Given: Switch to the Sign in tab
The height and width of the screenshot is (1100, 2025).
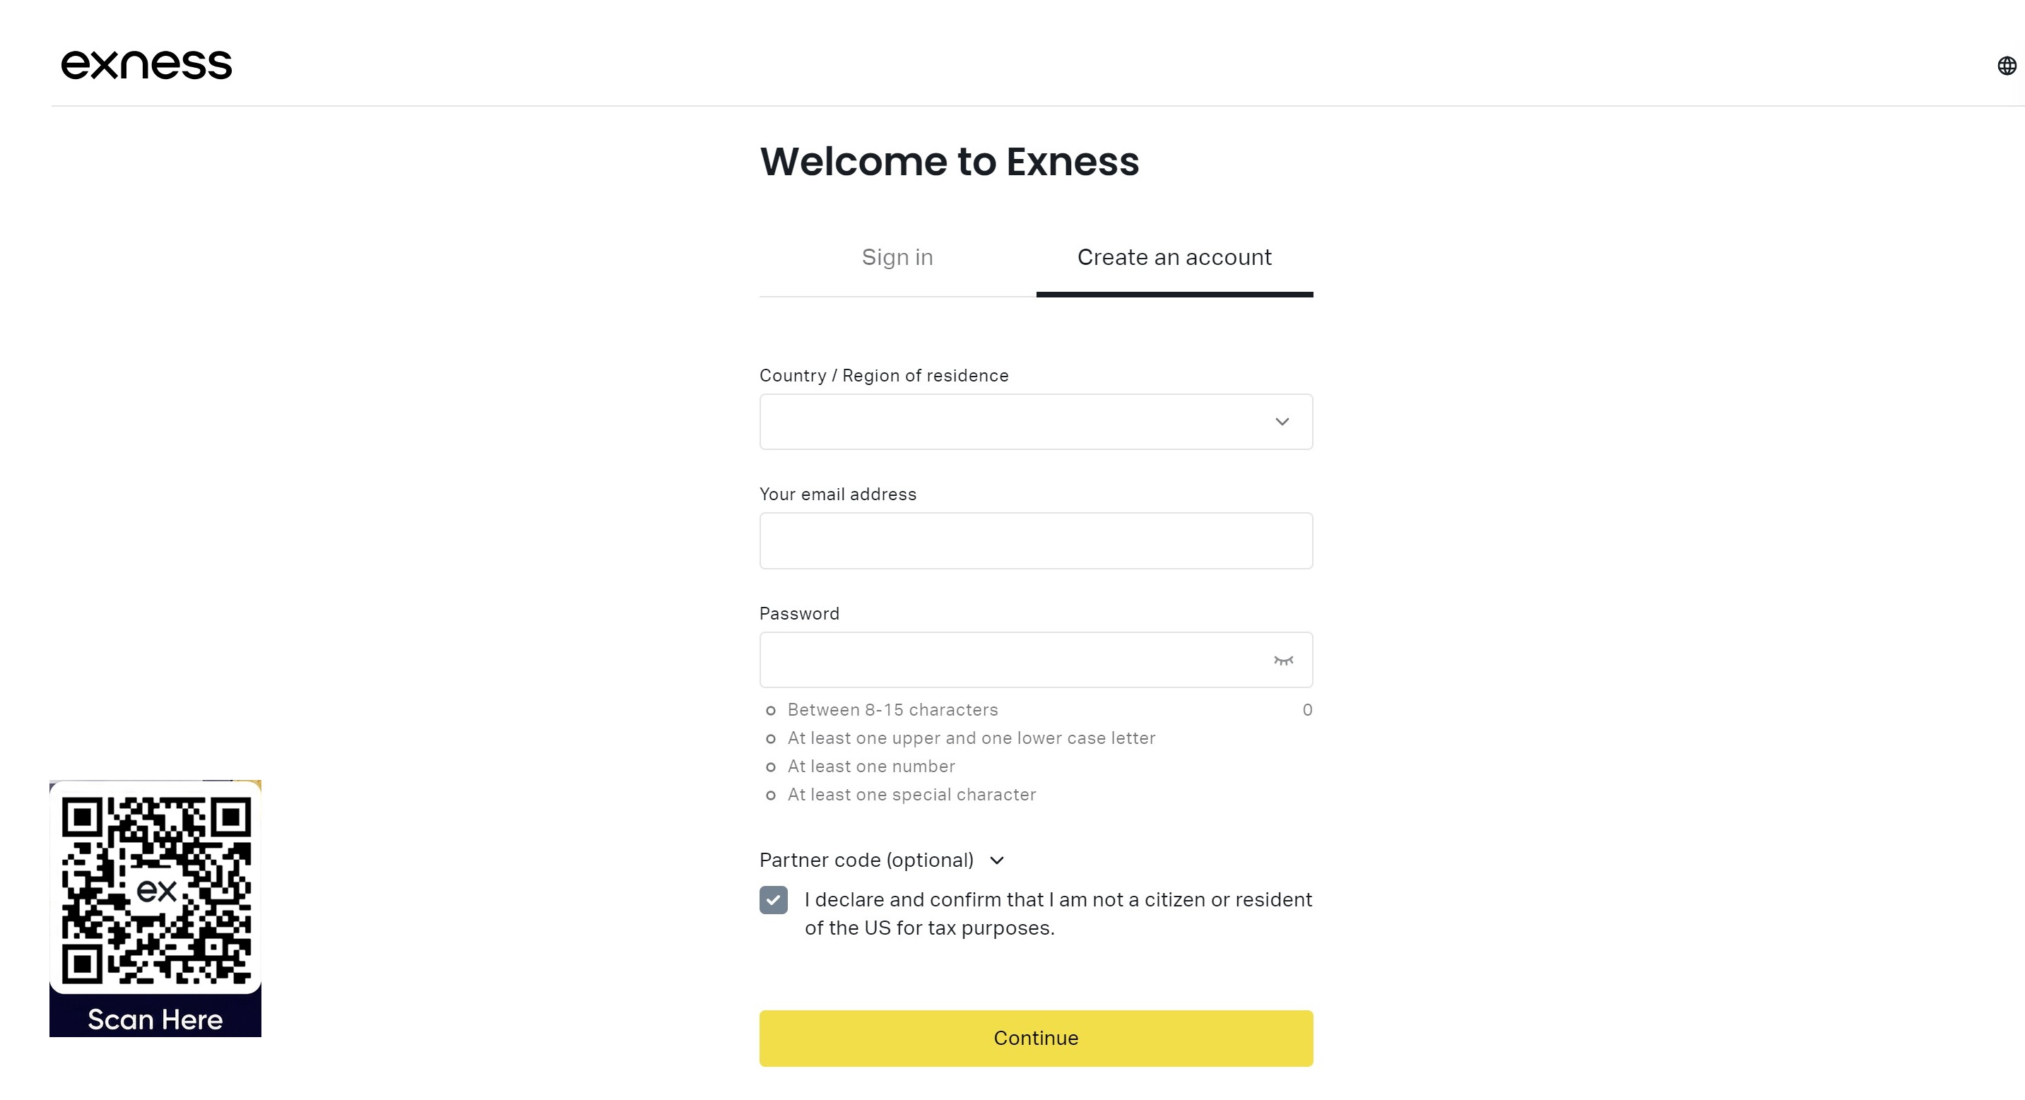Looking at the screenshot, I should (x=897, y=257).
